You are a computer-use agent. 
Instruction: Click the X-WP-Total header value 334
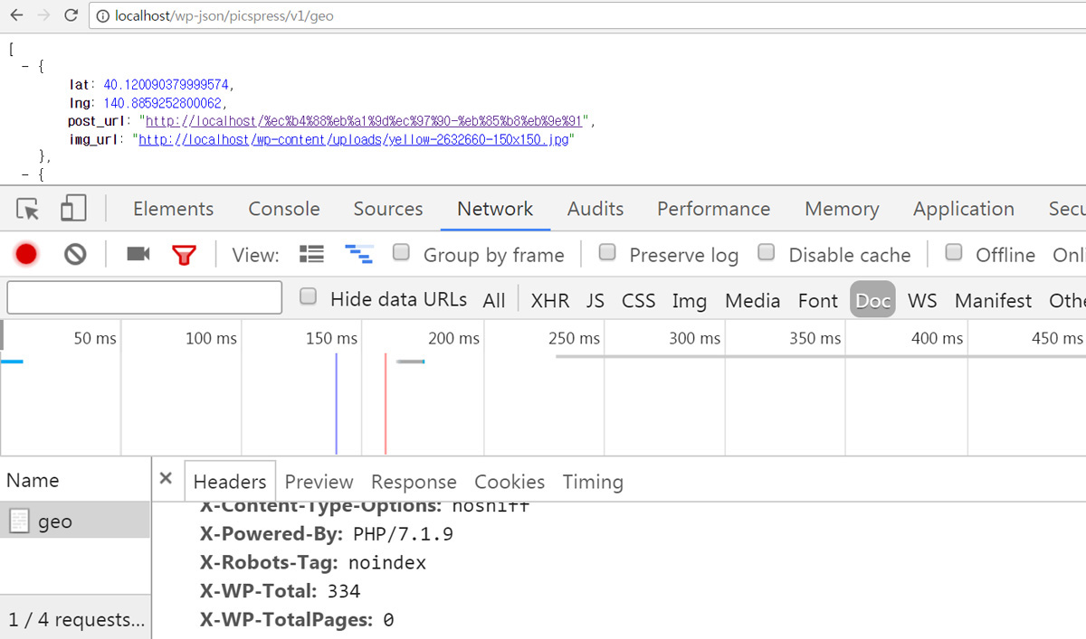point(344,591)
